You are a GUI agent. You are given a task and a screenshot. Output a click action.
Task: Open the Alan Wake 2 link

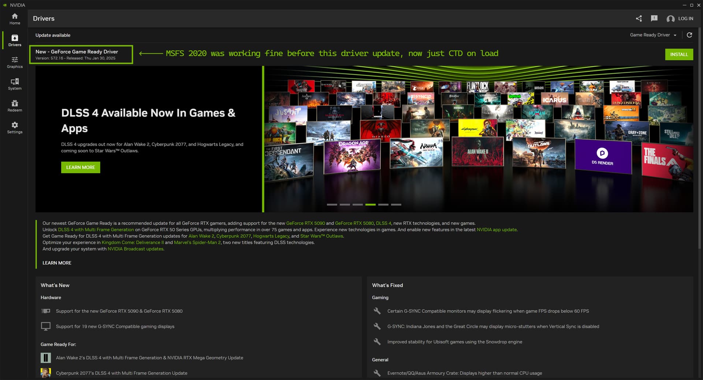(201, 236)
